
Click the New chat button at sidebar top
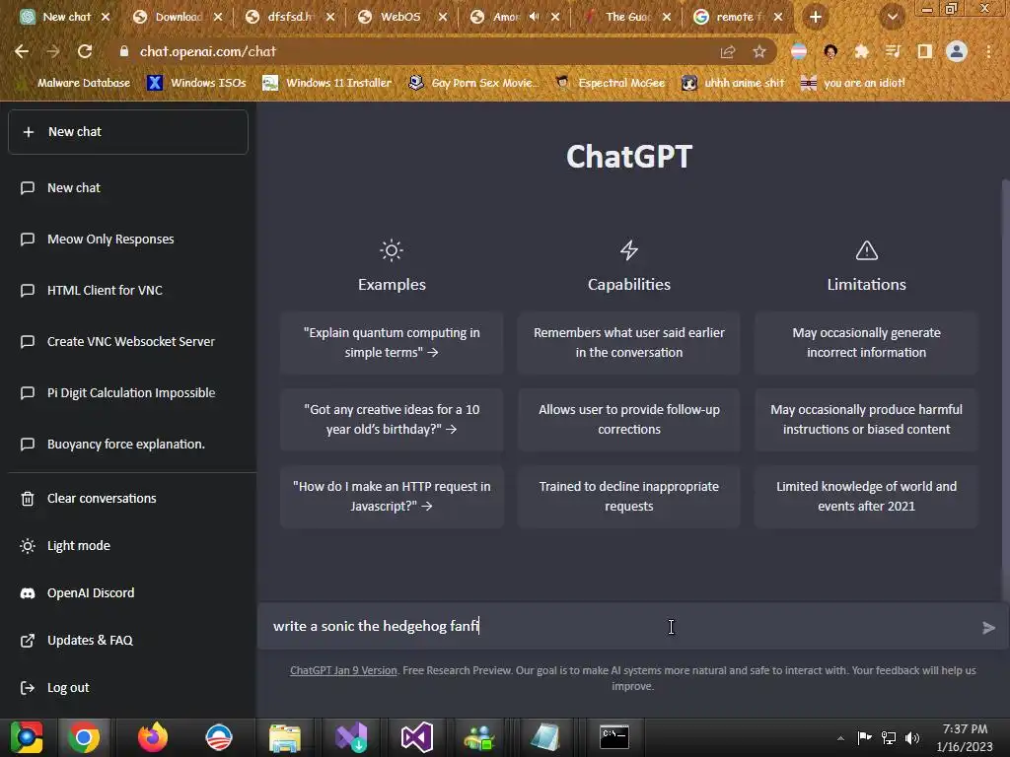(128, 132)
